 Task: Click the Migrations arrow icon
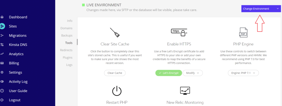click(2, 35)
